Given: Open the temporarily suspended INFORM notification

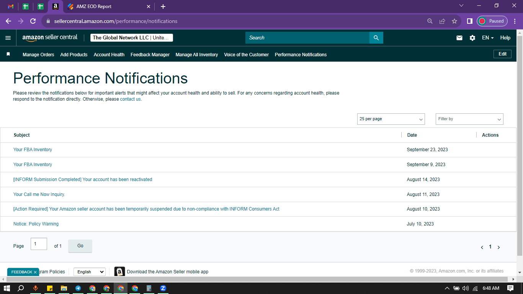Looking at the screenshot, I should tap(146, 209).
